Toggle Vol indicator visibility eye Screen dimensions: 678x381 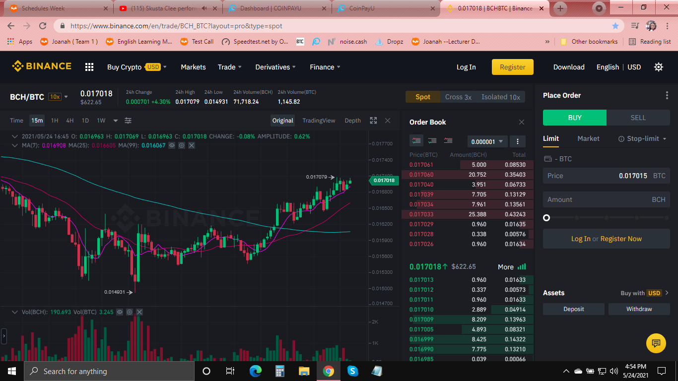pyautogui.click(x=120, y=312)
